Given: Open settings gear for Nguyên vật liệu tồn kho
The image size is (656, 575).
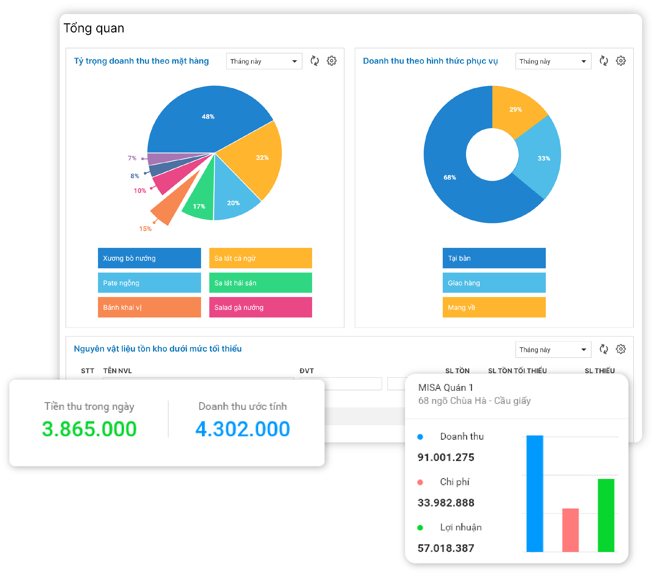Looking at the screenshot, I should pos(621,349).
